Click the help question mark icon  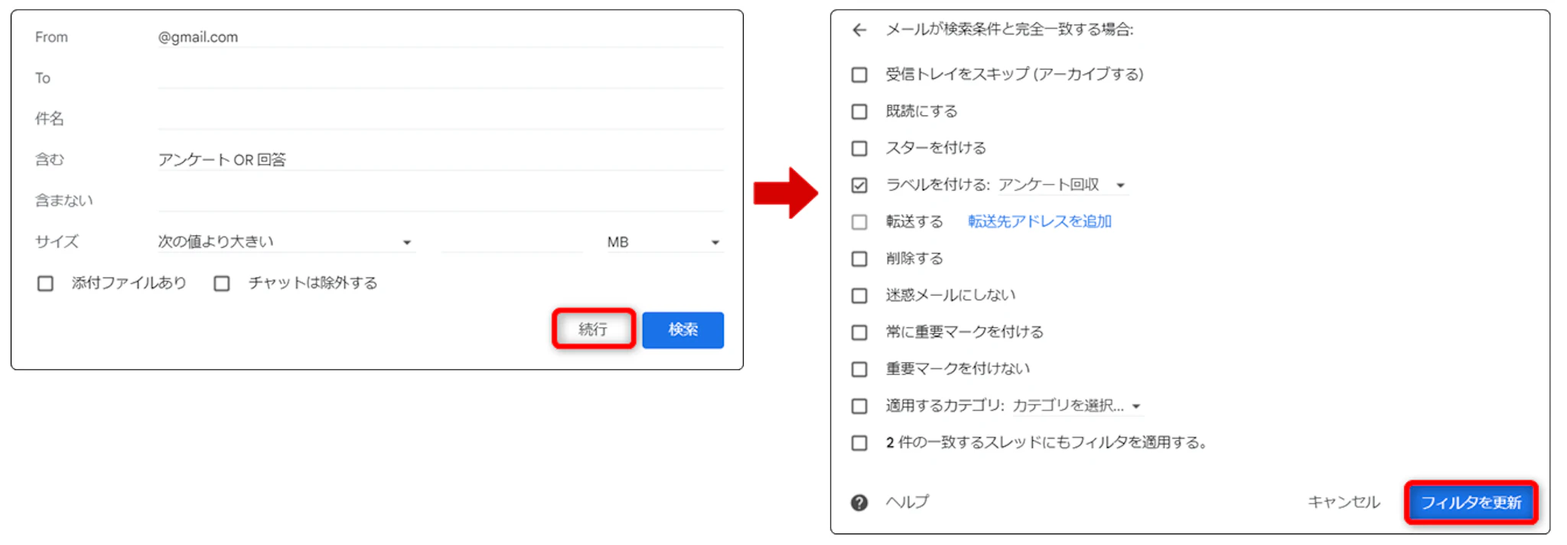(x=859, y=502)
